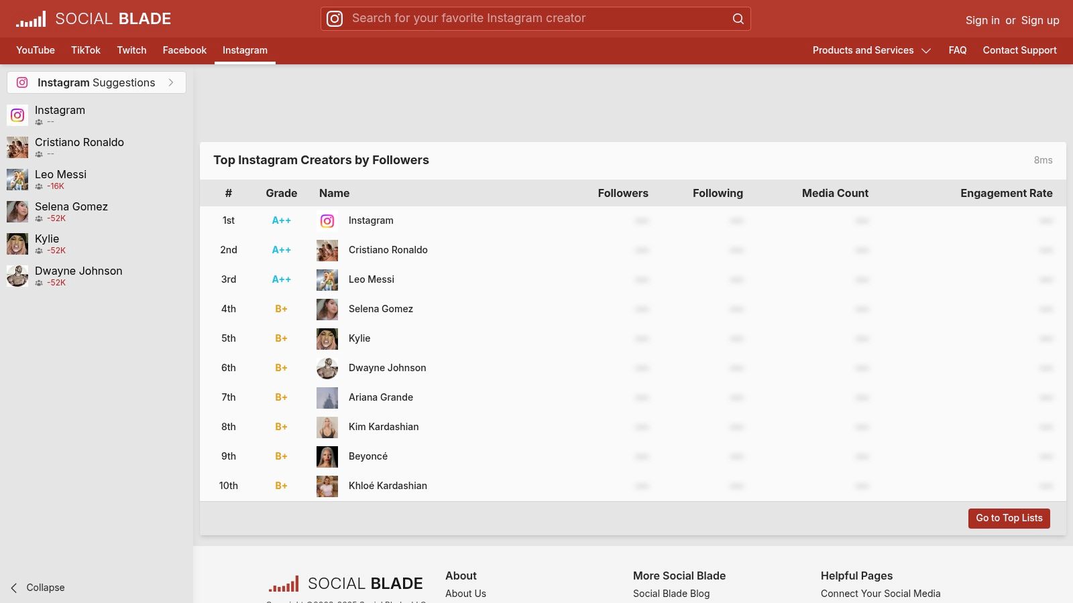
Task: Expand Instagram Suggestions chevron
Action: pos(171,82)
